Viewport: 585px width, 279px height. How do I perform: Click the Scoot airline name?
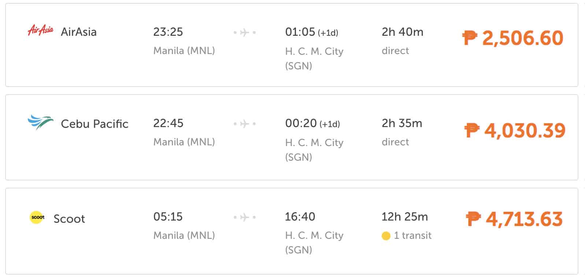click(69, 219)
